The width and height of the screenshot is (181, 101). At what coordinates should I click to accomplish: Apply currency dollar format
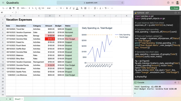[29, 8]
